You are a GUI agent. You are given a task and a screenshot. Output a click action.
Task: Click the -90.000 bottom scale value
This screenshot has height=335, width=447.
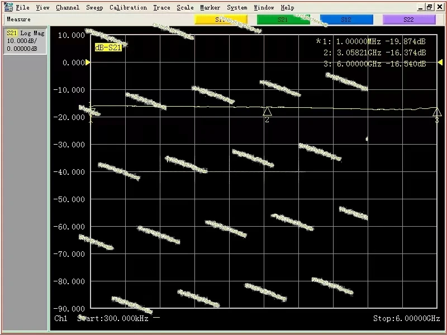(69, 309)
